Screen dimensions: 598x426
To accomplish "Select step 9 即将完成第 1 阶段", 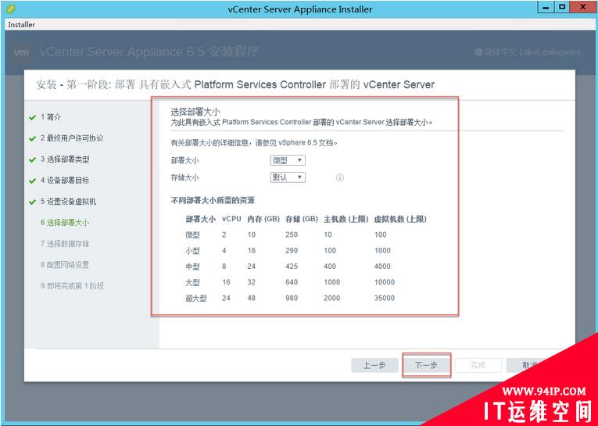I will tap(72, 285).
